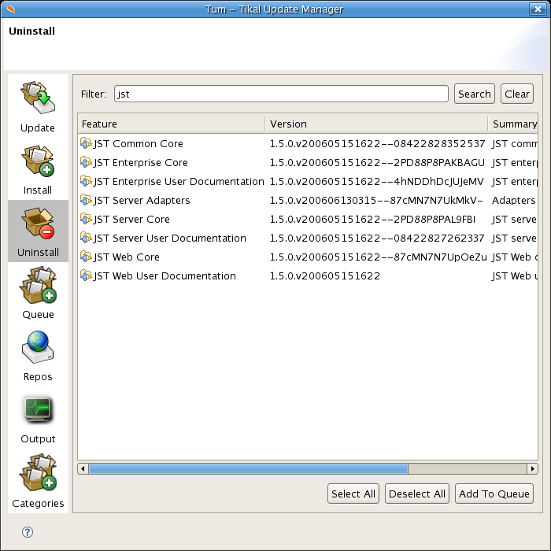Click the Add To Queue button
This screenshot has width=551, height=551.
tap(494, 494)
